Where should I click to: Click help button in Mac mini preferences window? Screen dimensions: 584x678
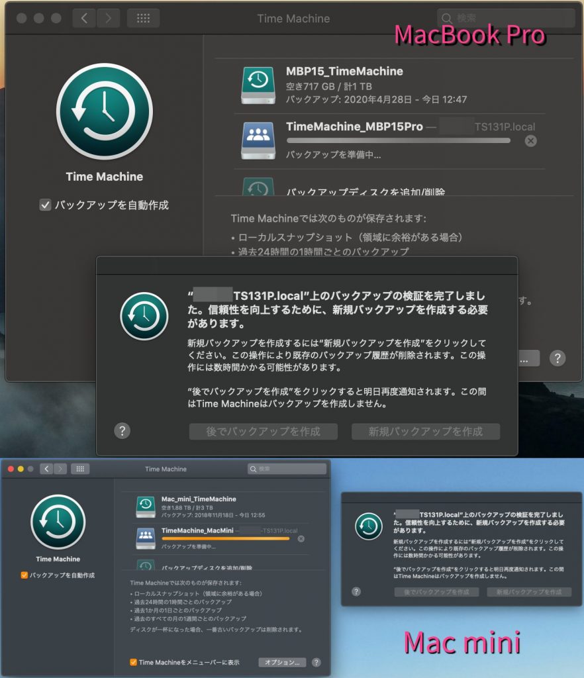316,662
